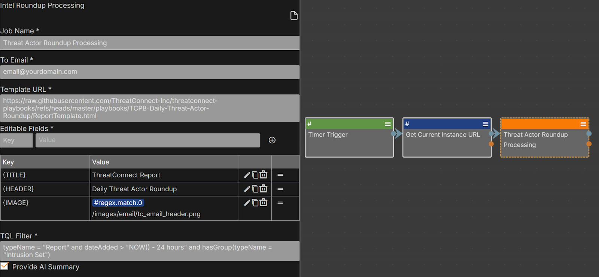Screen dimensions: 599x277
Task: Click reorder handle on the {HEADER} row
Action: (x=280, y=189)
